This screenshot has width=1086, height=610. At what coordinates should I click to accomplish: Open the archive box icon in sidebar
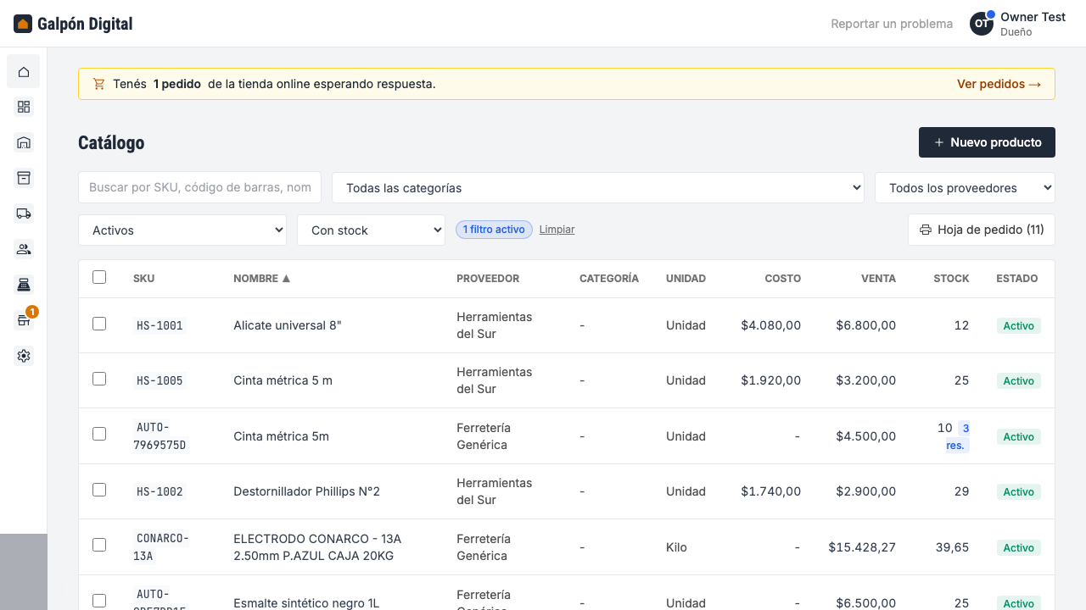click(24, 178)
